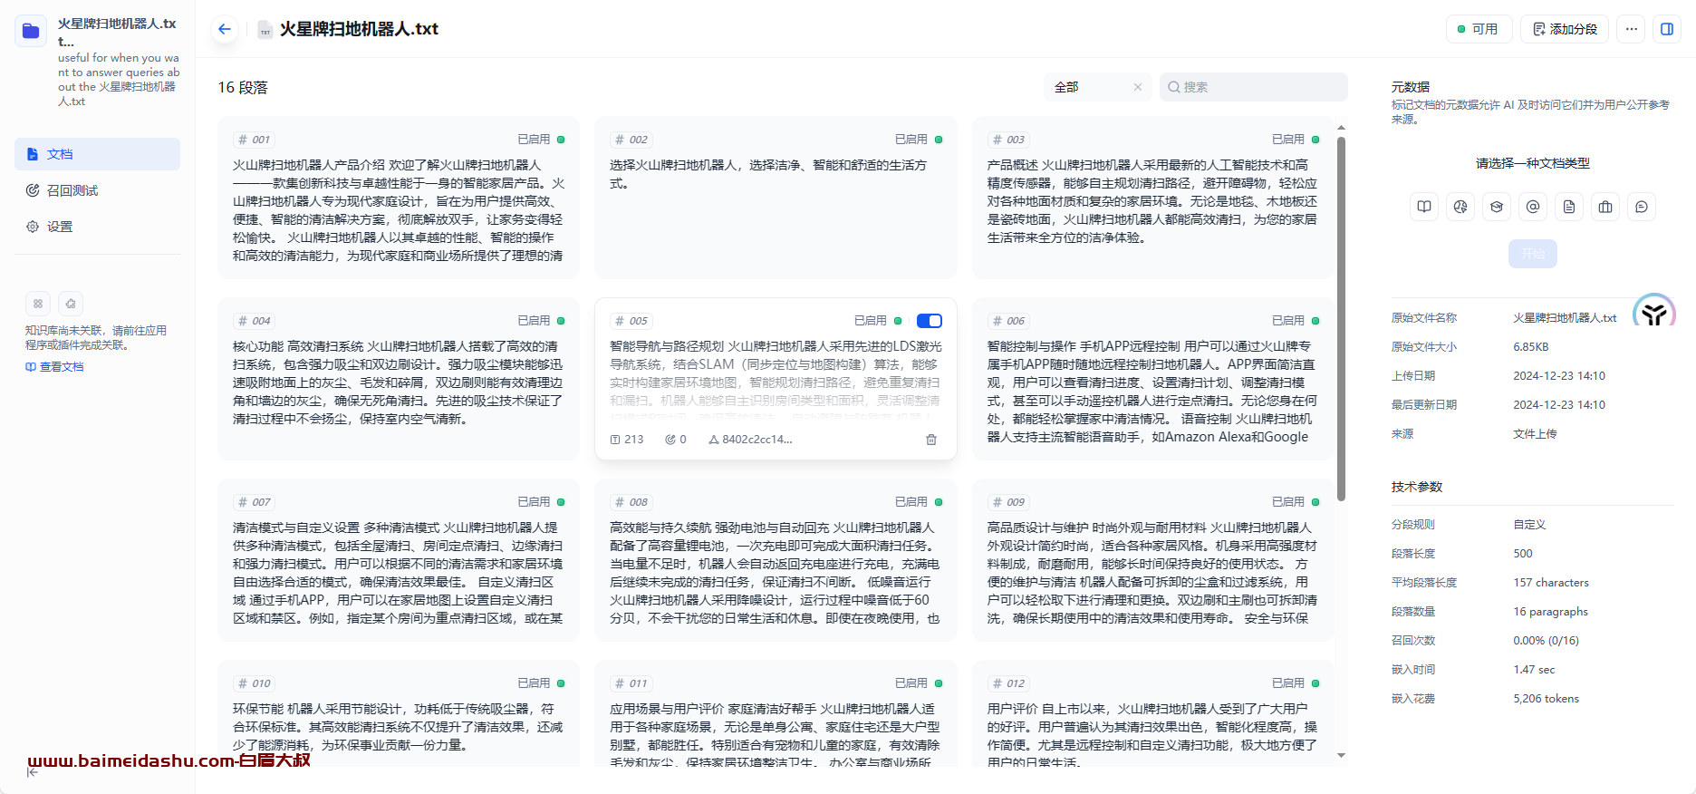The width and height of the screenshot is (1696, 794).
Task: Select the Social media (@) document type
Action: pyautogui.click(x=1533, y=207)
